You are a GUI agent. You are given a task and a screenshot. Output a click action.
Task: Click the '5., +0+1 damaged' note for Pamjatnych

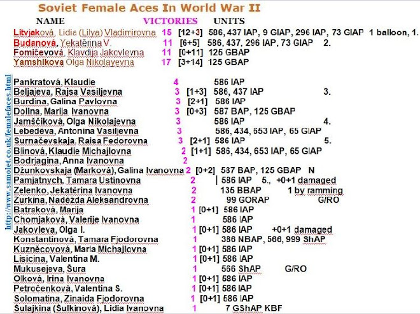[299, 181]
